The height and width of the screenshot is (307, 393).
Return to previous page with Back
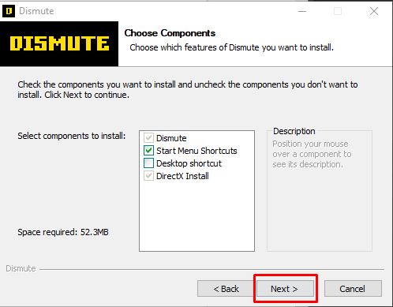click(226, 289)
